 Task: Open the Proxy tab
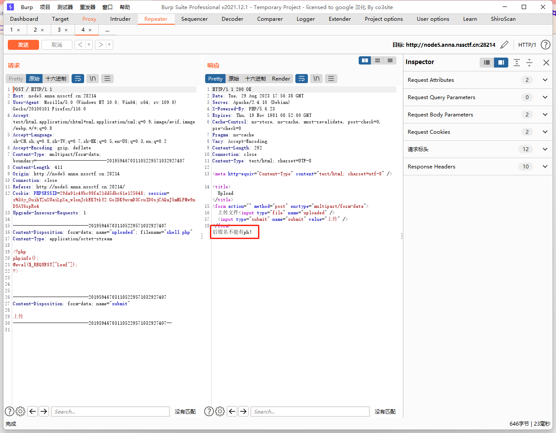89,19
